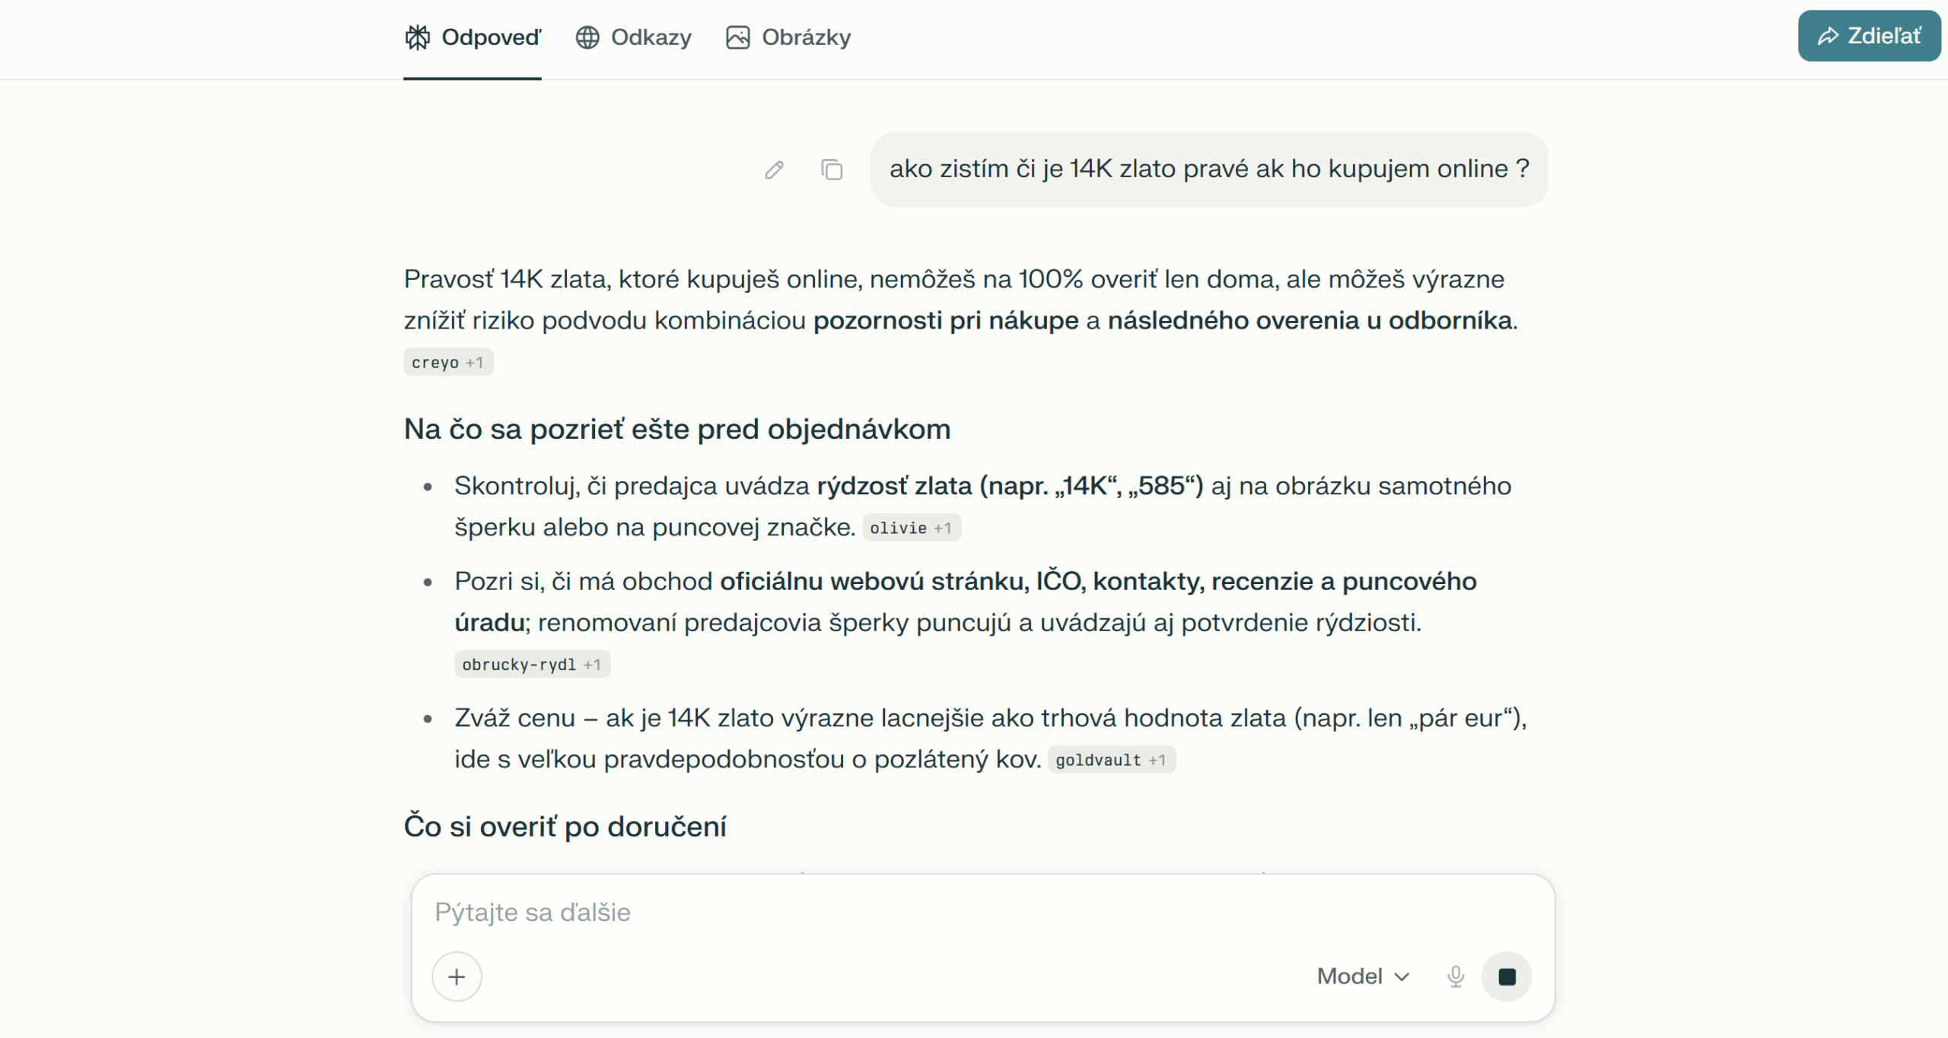Open the goldvault source citation
1948x1038 pixels.
click(1110, 760)
